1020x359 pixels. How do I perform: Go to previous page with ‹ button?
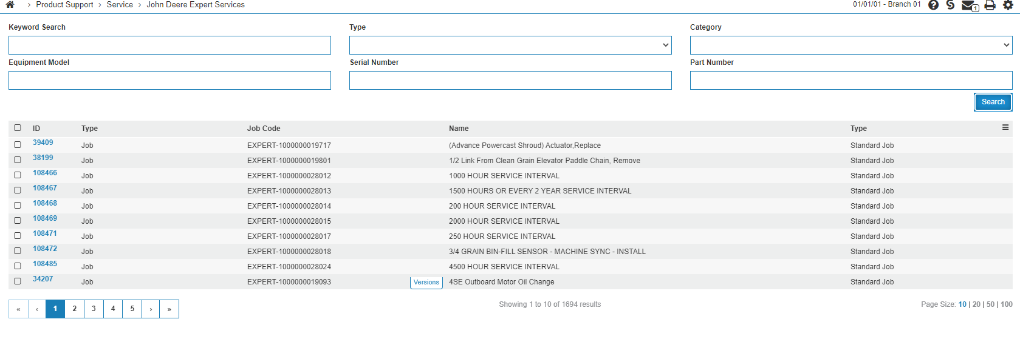pos(37,309)
